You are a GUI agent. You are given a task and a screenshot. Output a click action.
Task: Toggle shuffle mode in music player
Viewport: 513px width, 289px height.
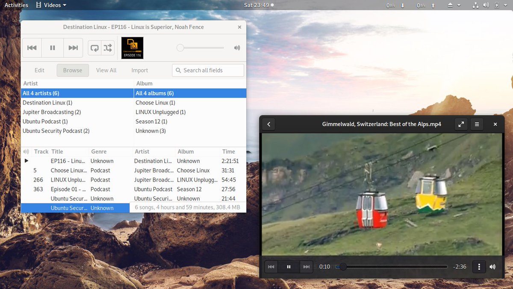tap(108, 48)
